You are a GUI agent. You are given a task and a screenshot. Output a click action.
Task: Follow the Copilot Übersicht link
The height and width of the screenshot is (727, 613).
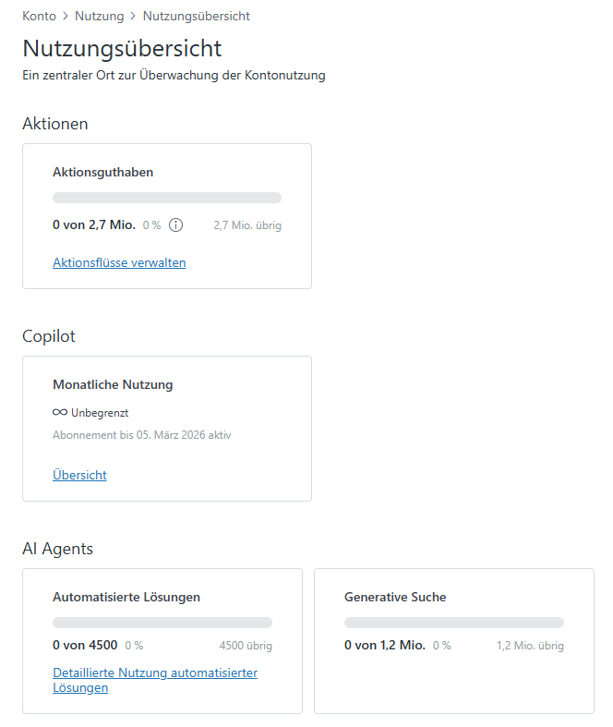click(x=79, y=475)
